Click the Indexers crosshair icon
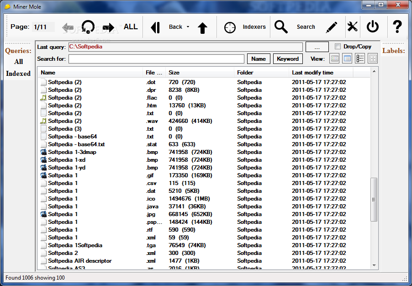Image resolution: width=412 pixels, height=286 pixels. pos(230,27)
